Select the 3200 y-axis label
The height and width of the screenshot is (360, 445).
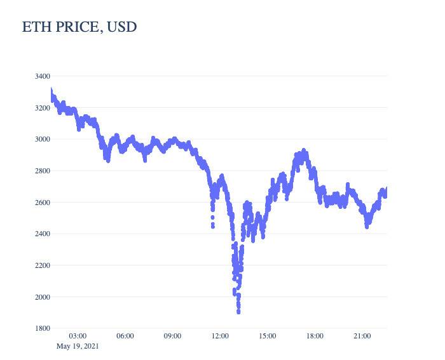coord(43,108)
